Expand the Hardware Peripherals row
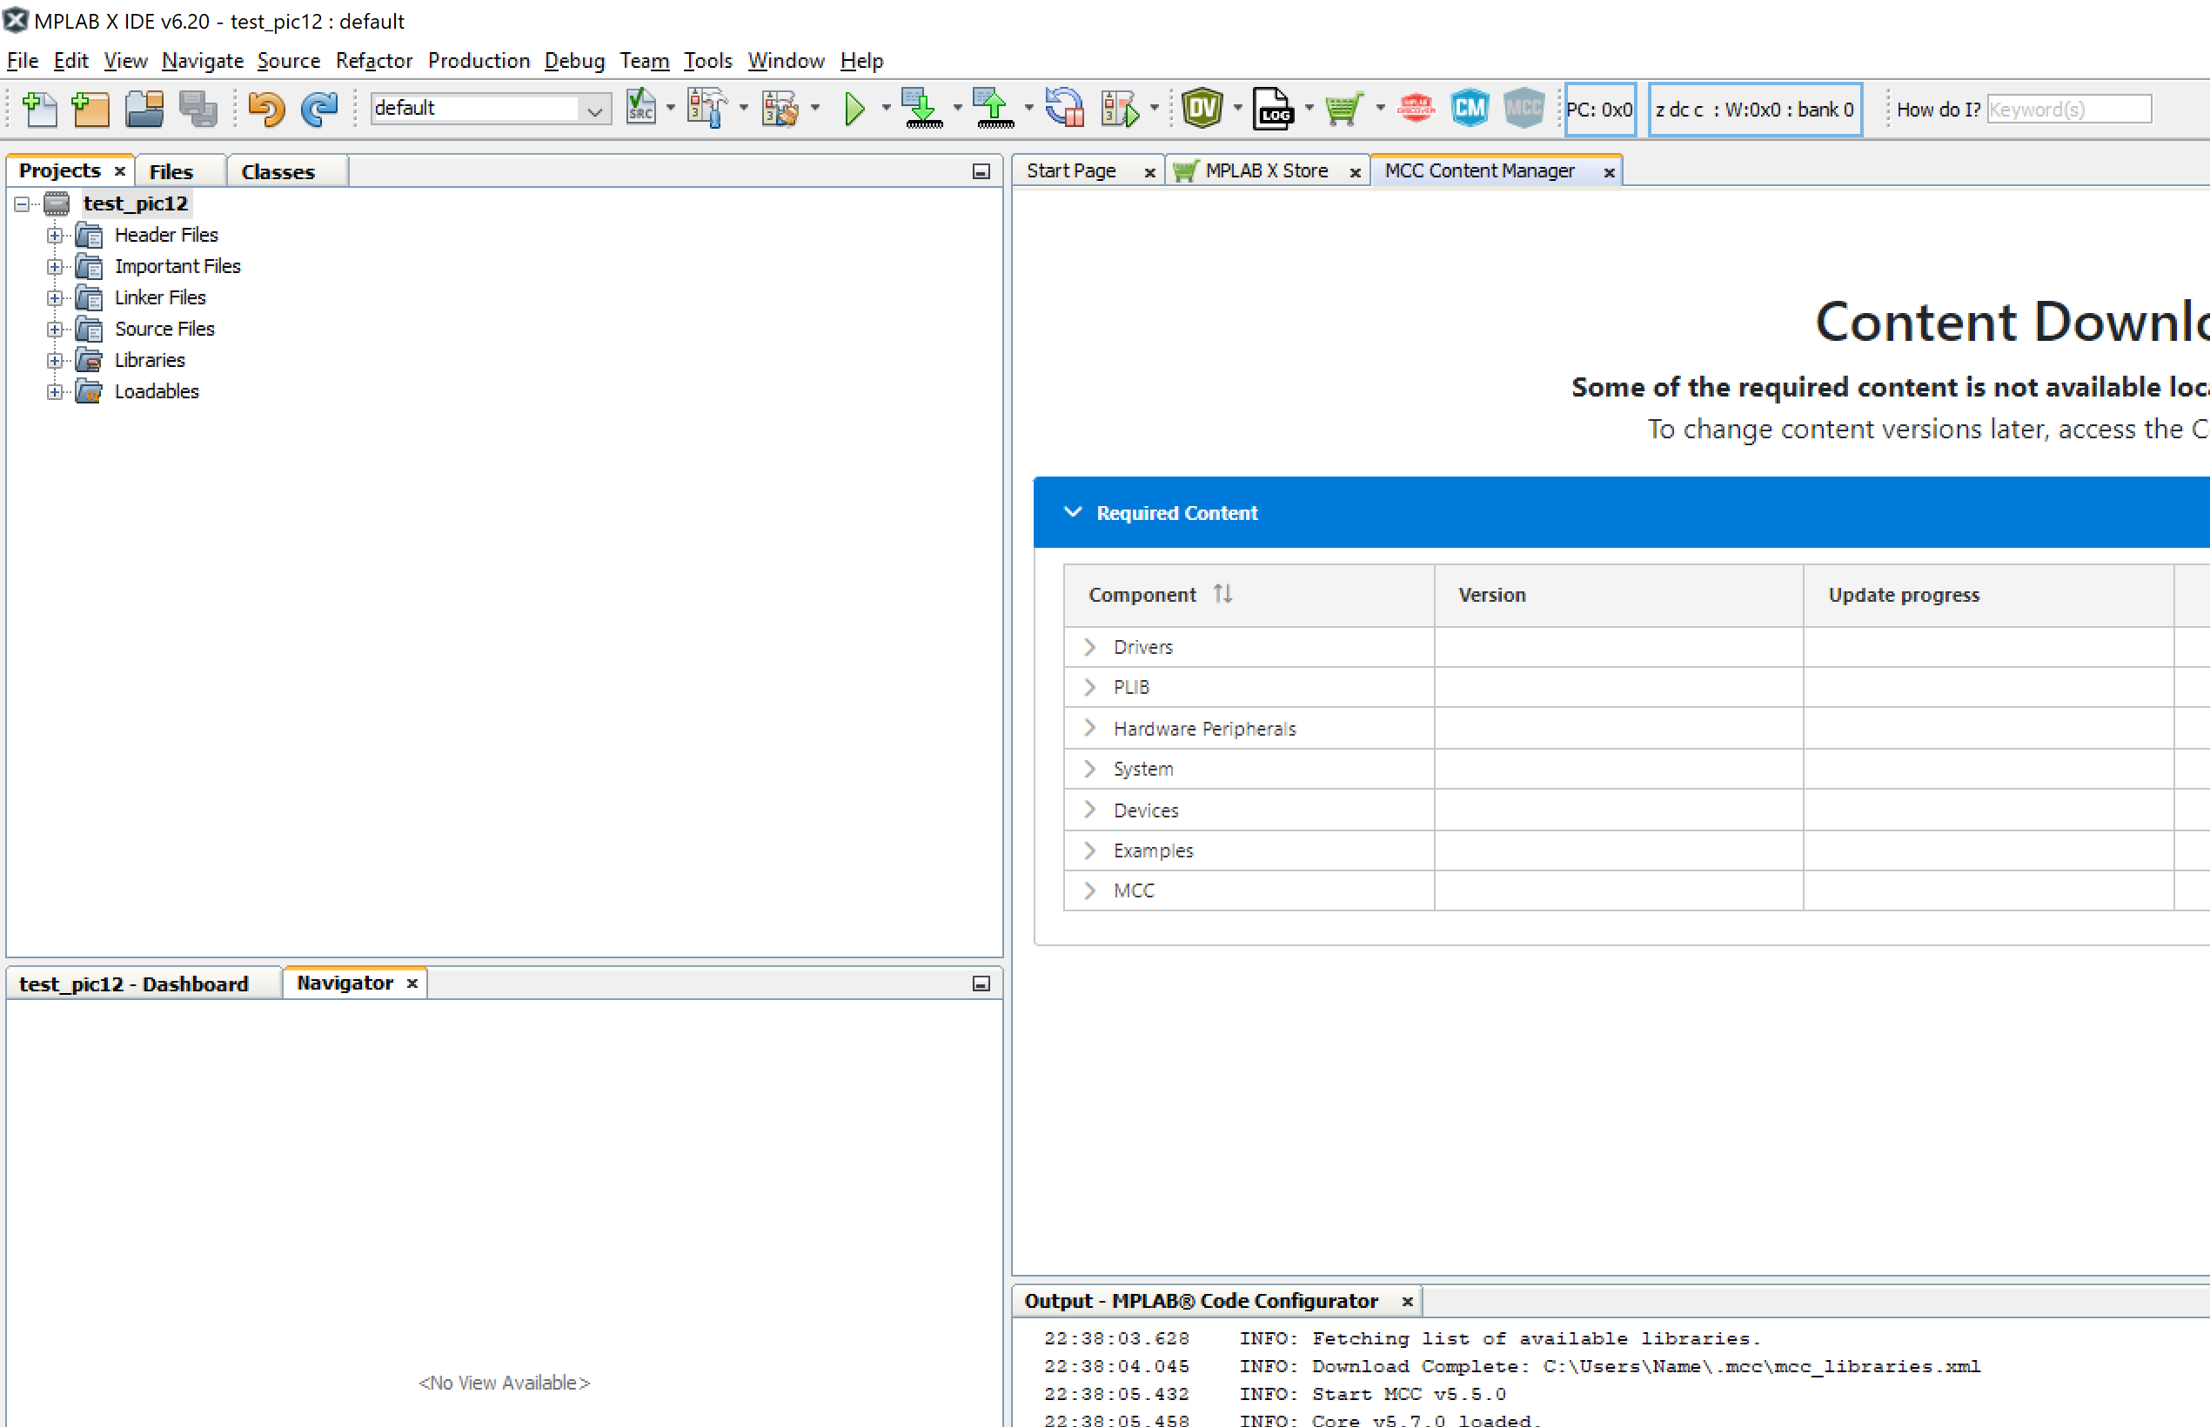The image size is (2210, 1427). click(1090, 729)
